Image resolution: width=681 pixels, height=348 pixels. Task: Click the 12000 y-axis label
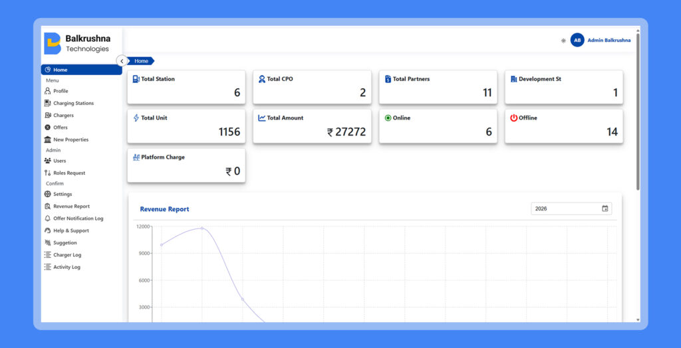click(x=143, y=226)
